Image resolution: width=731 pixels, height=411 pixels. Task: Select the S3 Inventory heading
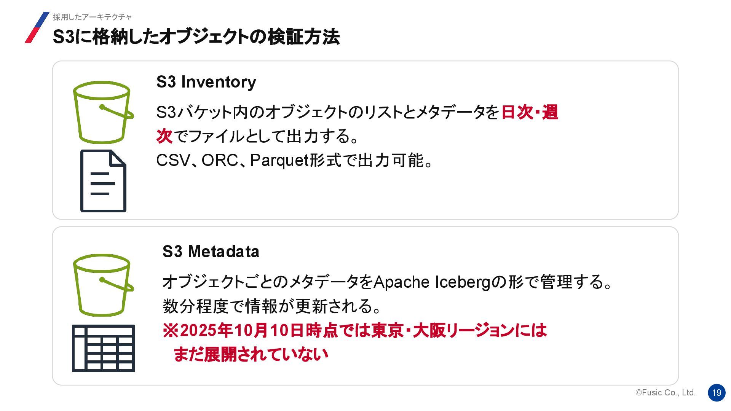[206, 82]
